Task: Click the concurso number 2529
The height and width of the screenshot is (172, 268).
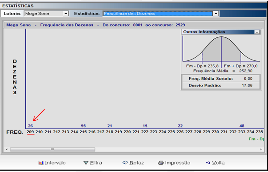Action: click(180, 25)
